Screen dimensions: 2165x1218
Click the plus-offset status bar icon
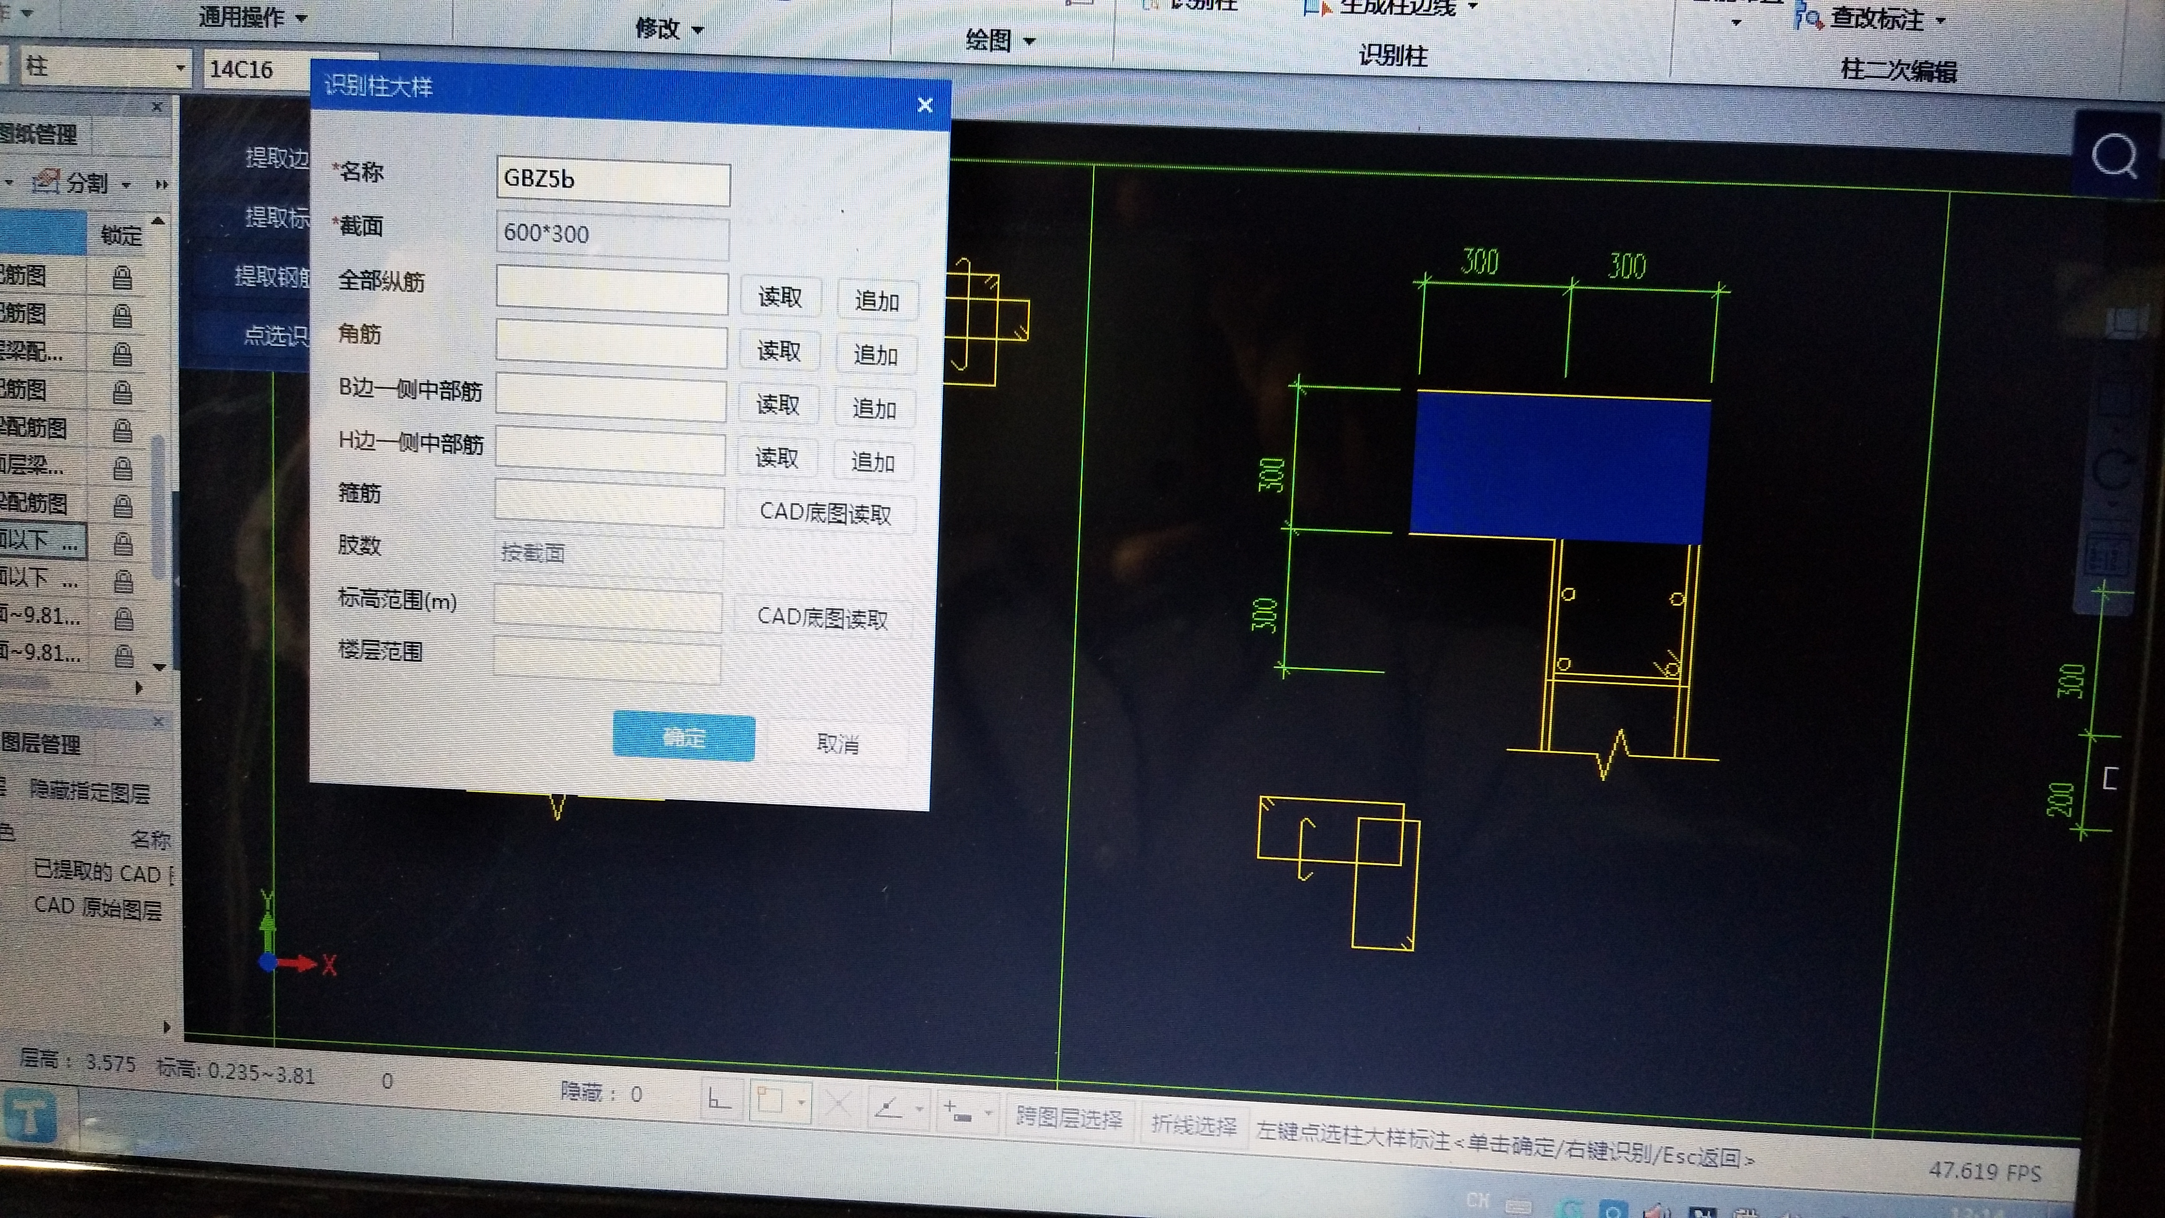[957, 1111]
